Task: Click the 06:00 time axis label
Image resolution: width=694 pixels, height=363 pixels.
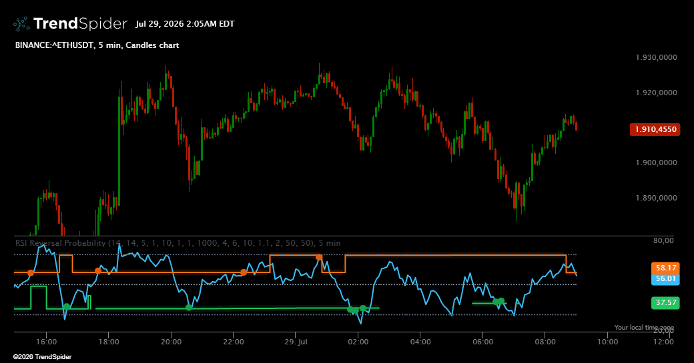Action: pyautogui.click(x=483, y=342)
